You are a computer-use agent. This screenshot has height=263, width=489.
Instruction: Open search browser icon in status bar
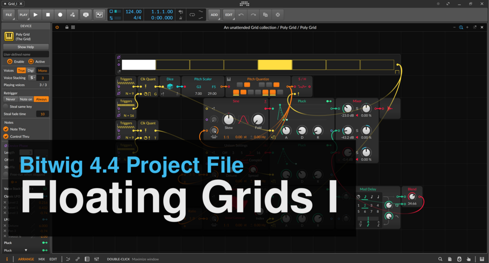click(x=440, y=259)
